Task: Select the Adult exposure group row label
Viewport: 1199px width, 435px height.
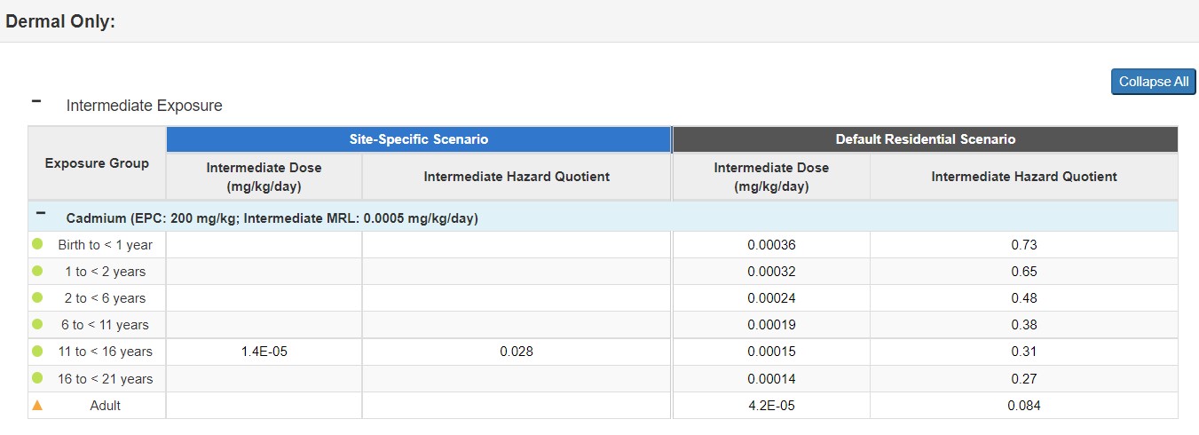Action: [x=105, y=406]
